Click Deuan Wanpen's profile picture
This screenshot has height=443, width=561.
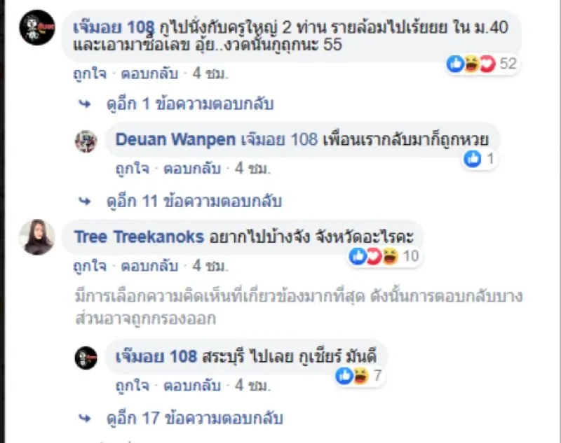tap(86, 141)
